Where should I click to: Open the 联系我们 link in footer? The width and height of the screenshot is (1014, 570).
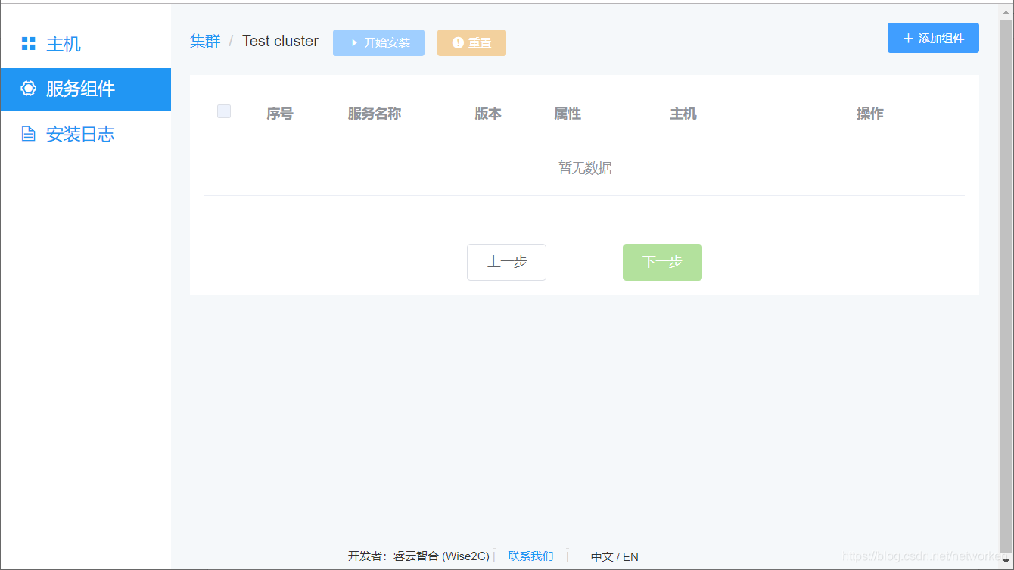point(530,556)
